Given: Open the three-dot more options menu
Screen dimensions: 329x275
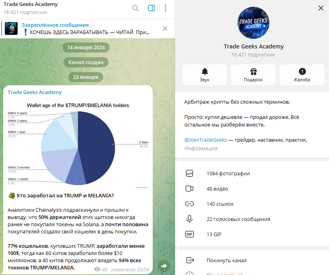Looking at the screenshot, I should point(165,8).
